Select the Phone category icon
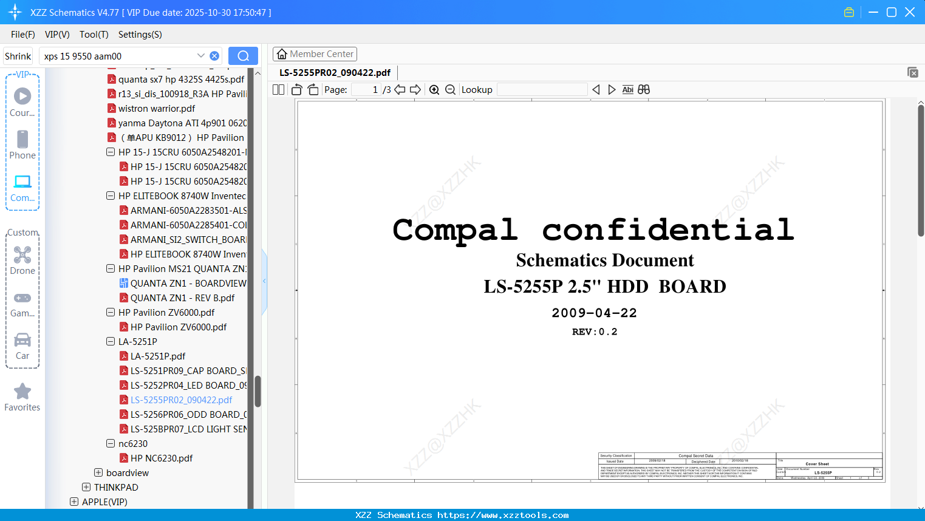 point(22,145)
